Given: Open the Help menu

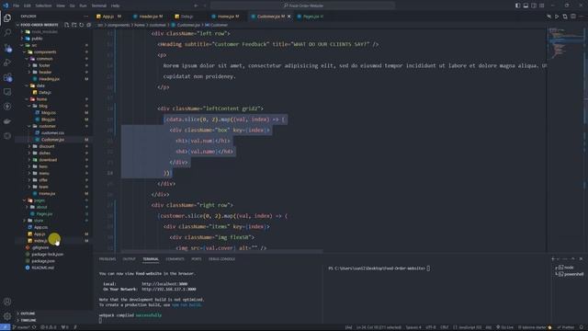Looking at the screenshot, I should [116, 6].
